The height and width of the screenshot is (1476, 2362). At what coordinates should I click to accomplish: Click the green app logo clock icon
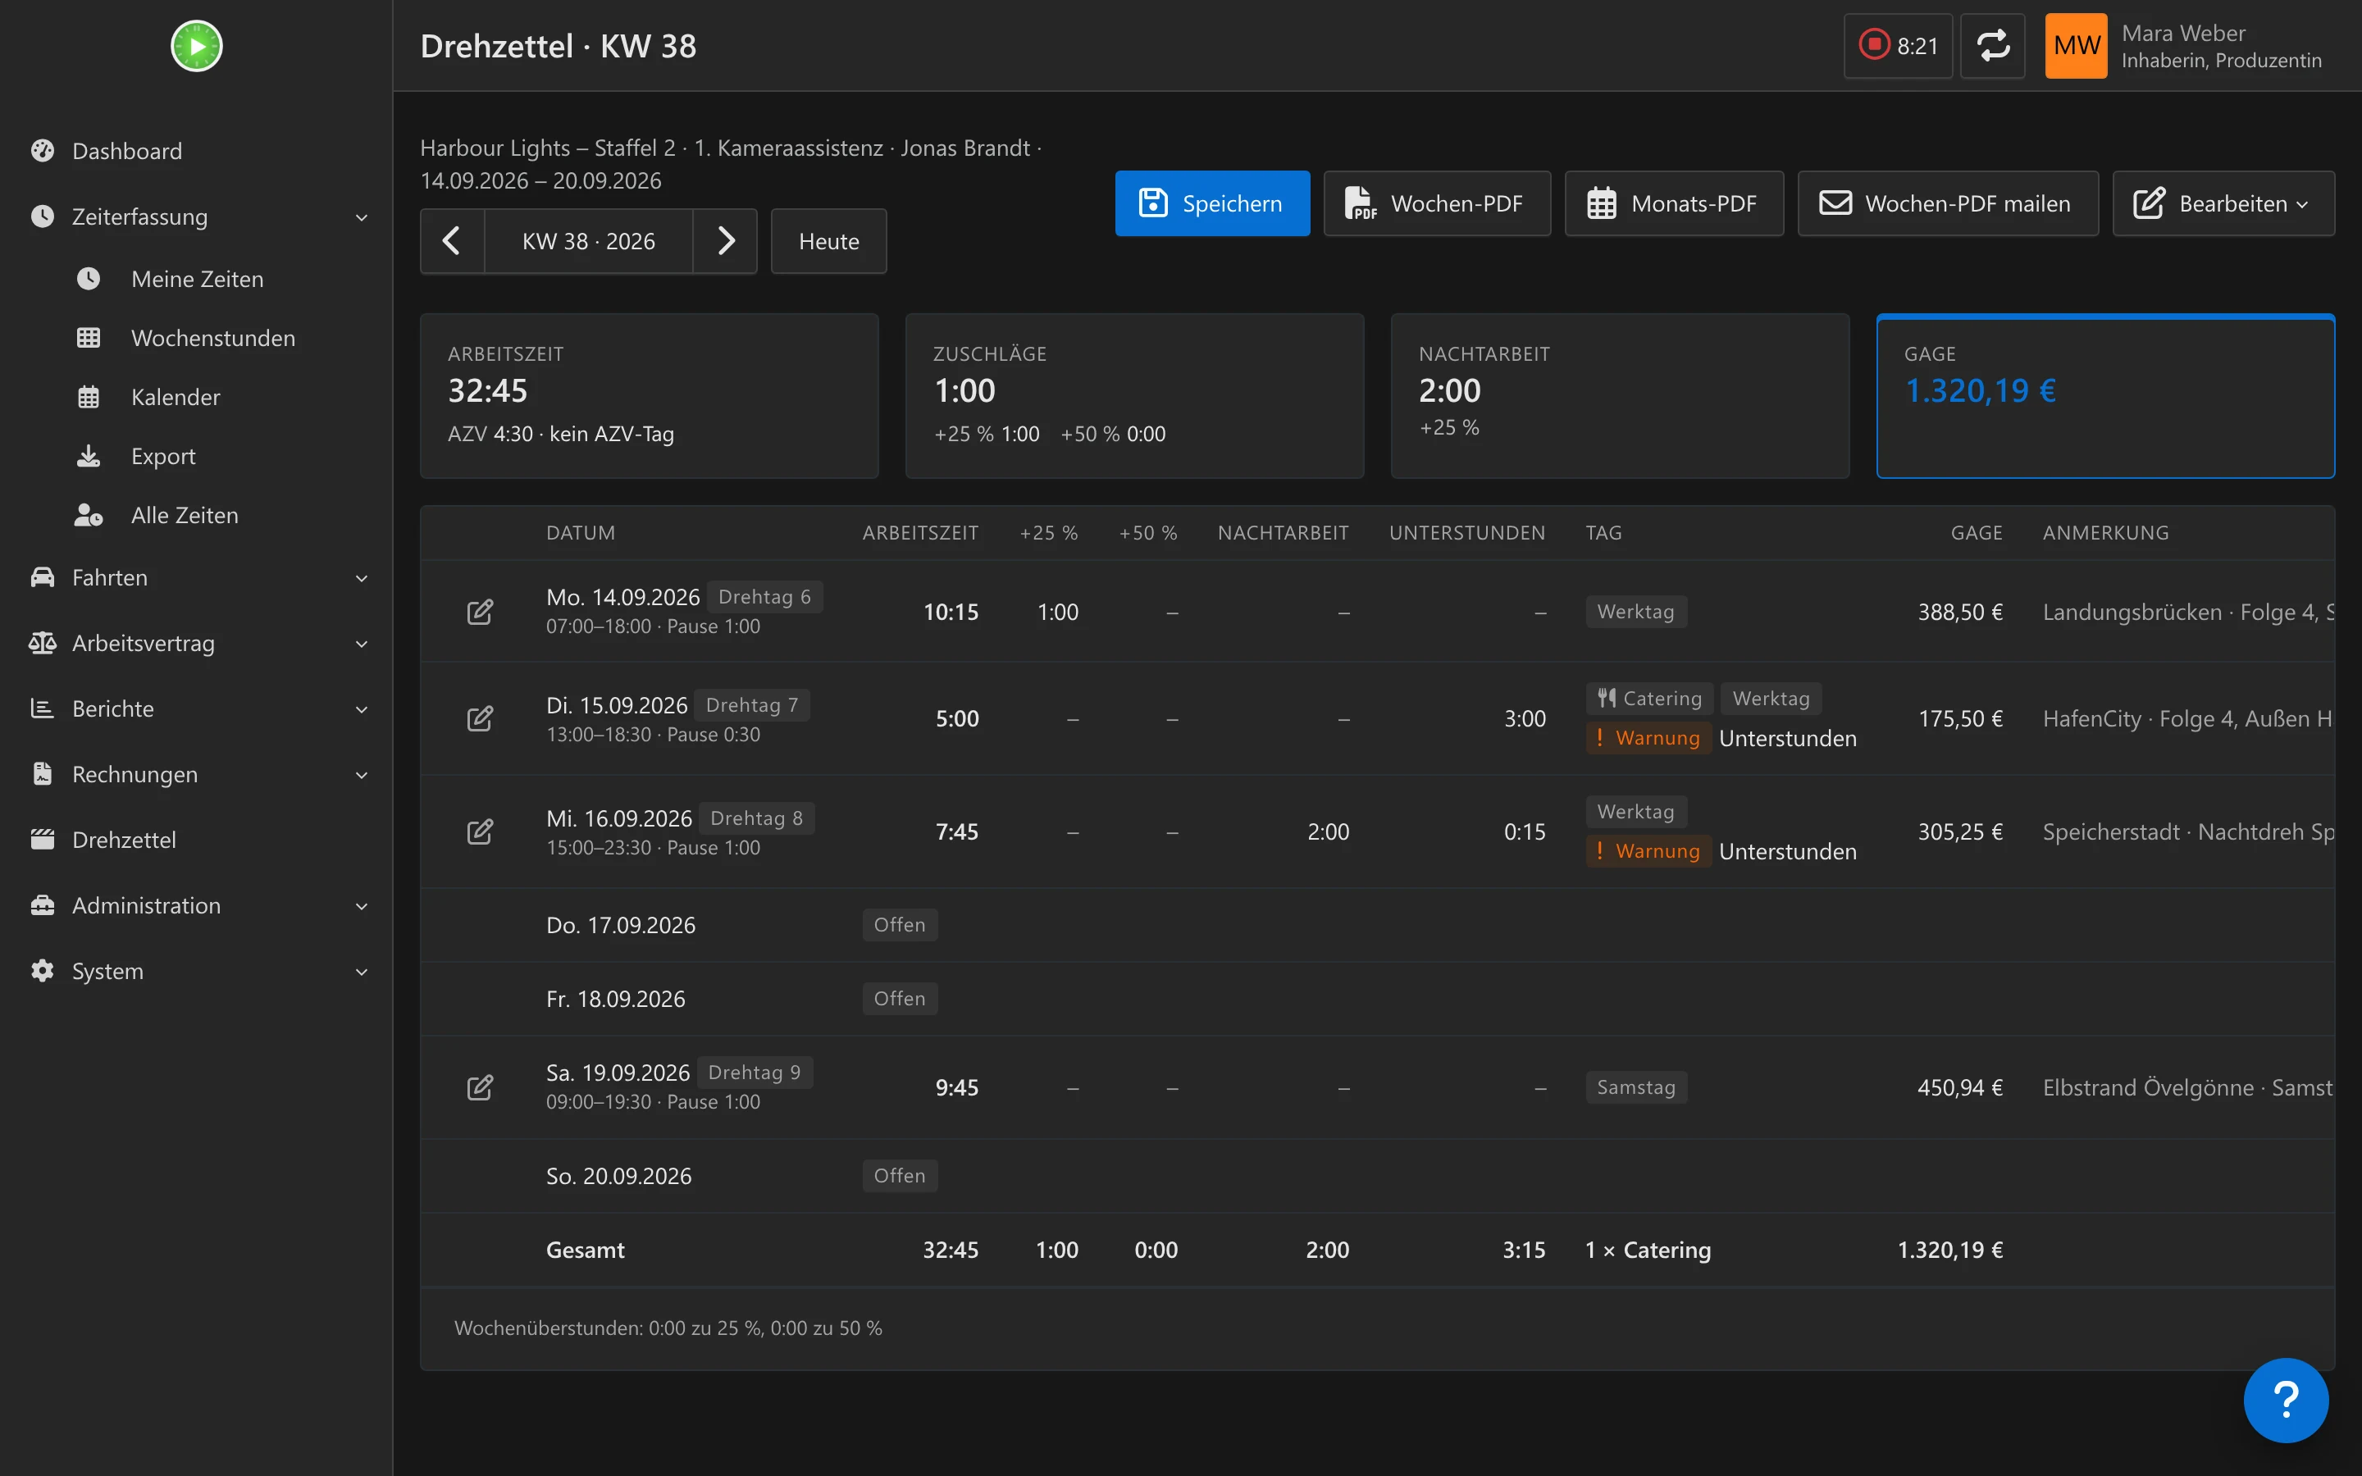click(196, 46)
